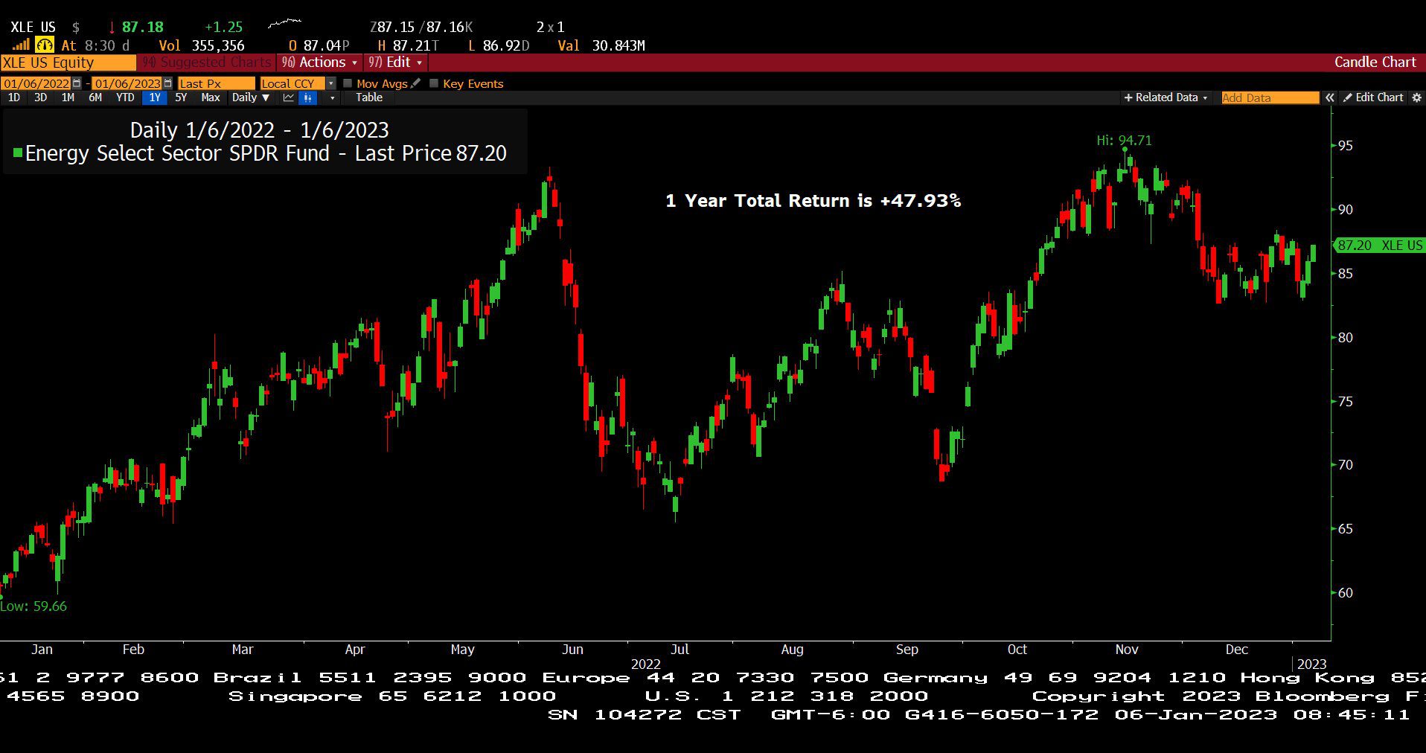Click the 87.20 XLE US price tag
This screenshot has width=1426, height=753.
coord(1379,246)
